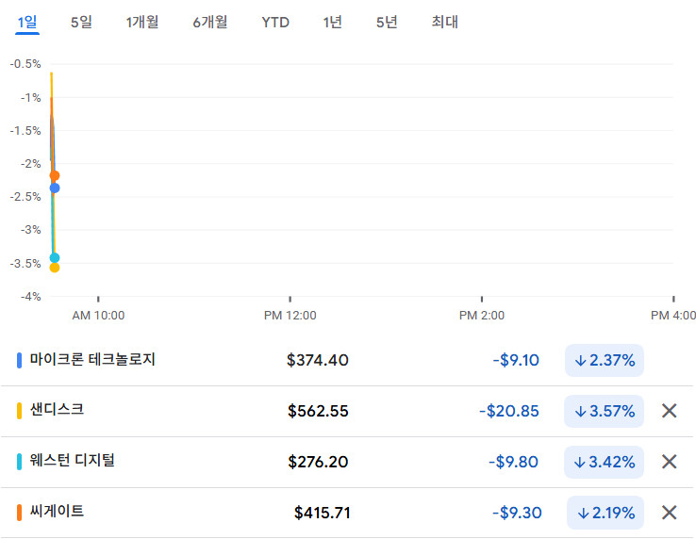Select the YTD range tab

275,22
